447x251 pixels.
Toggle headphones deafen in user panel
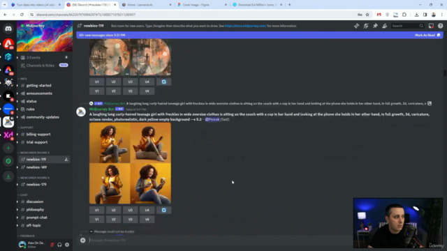[59, 245]
